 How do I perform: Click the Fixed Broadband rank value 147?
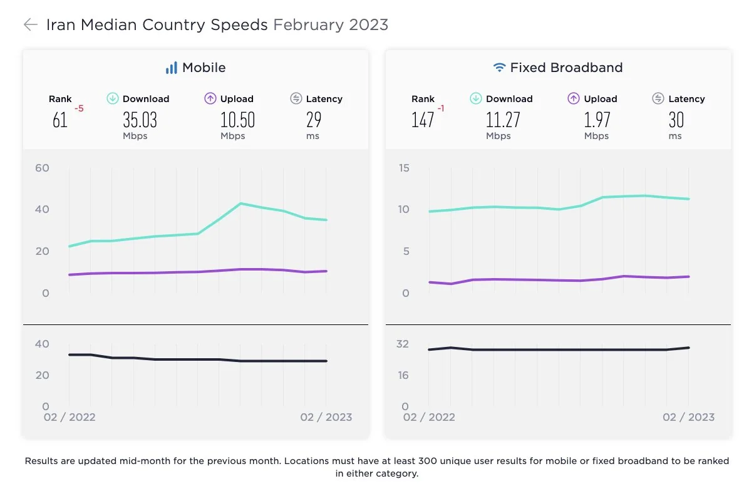click(423, 120)
